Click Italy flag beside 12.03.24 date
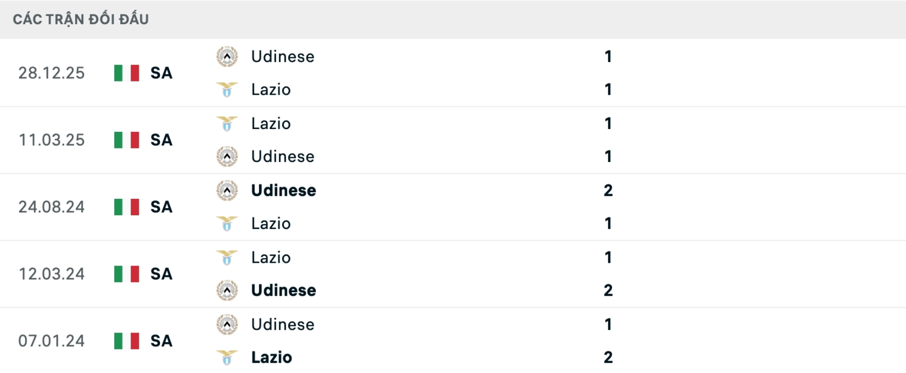The width and height of the screenshot is (906, 373). (x=126, y=274)
